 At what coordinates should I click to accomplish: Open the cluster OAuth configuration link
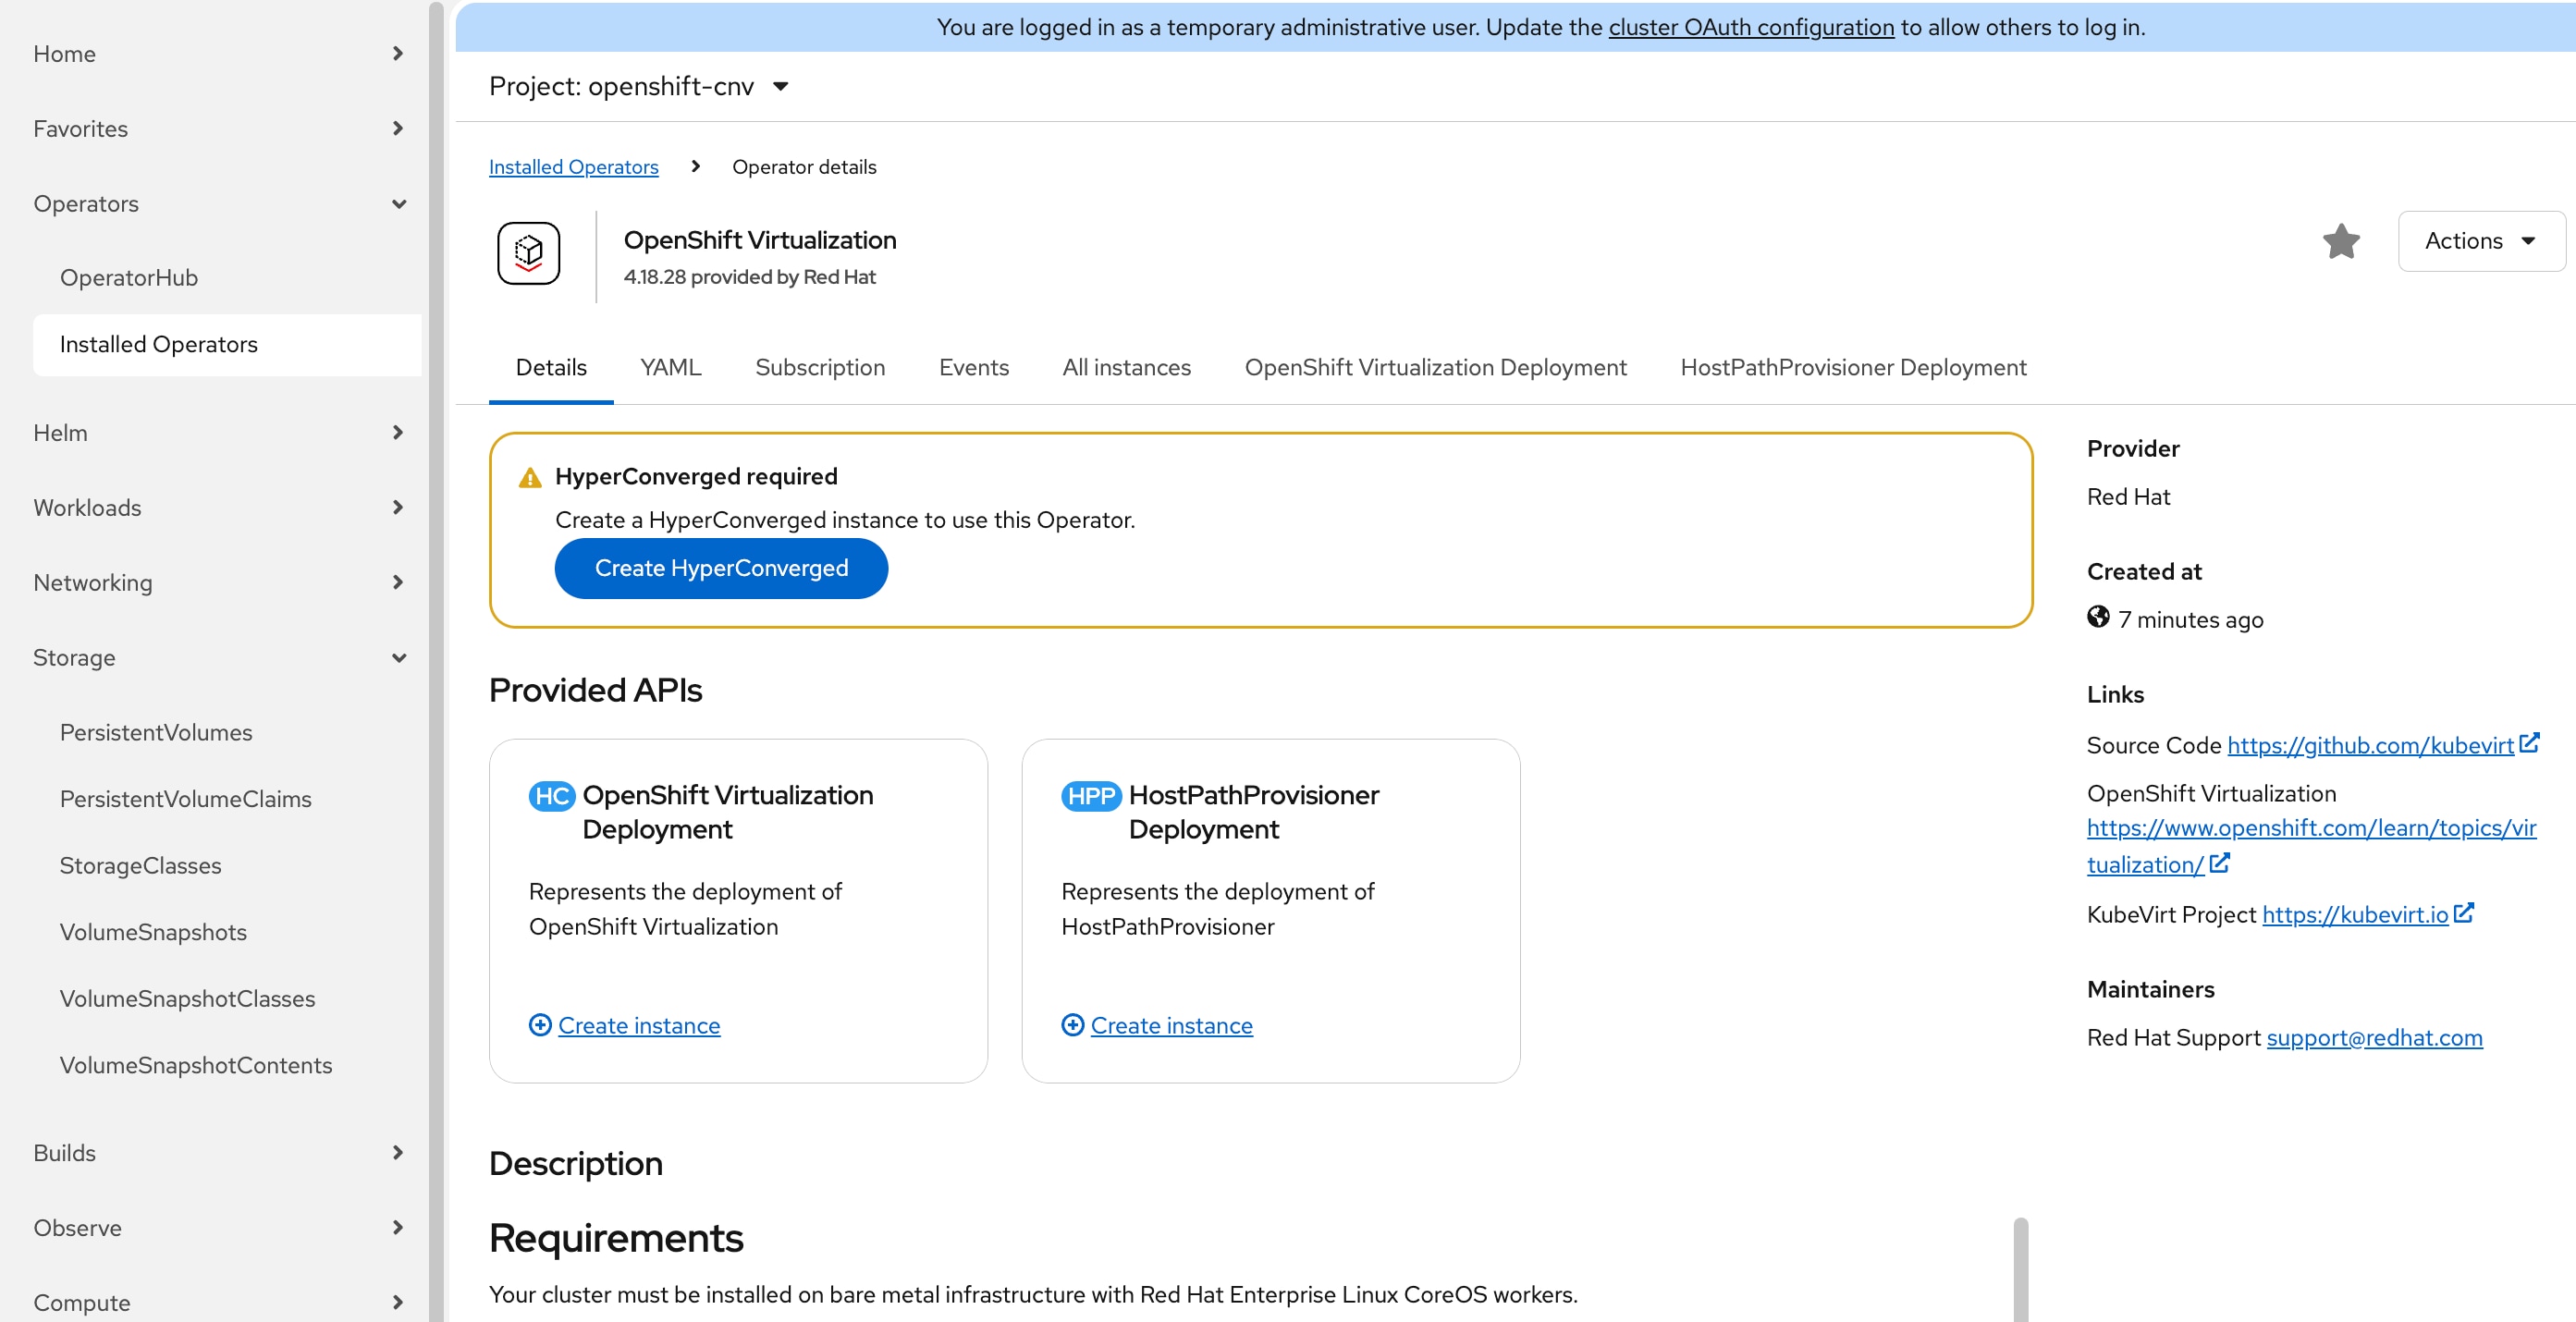[1751, 27]
